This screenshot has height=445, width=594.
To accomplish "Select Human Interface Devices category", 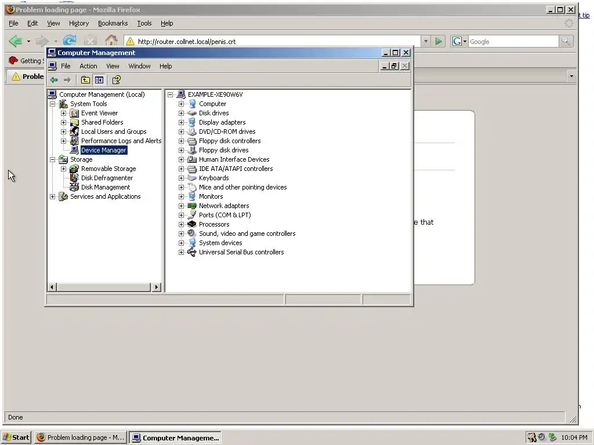I will (x=234, y=159).
